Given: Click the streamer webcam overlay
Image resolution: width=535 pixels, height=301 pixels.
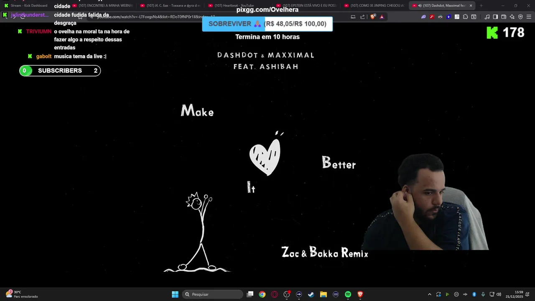Looking at the screenshot, I should pos(426,202).
